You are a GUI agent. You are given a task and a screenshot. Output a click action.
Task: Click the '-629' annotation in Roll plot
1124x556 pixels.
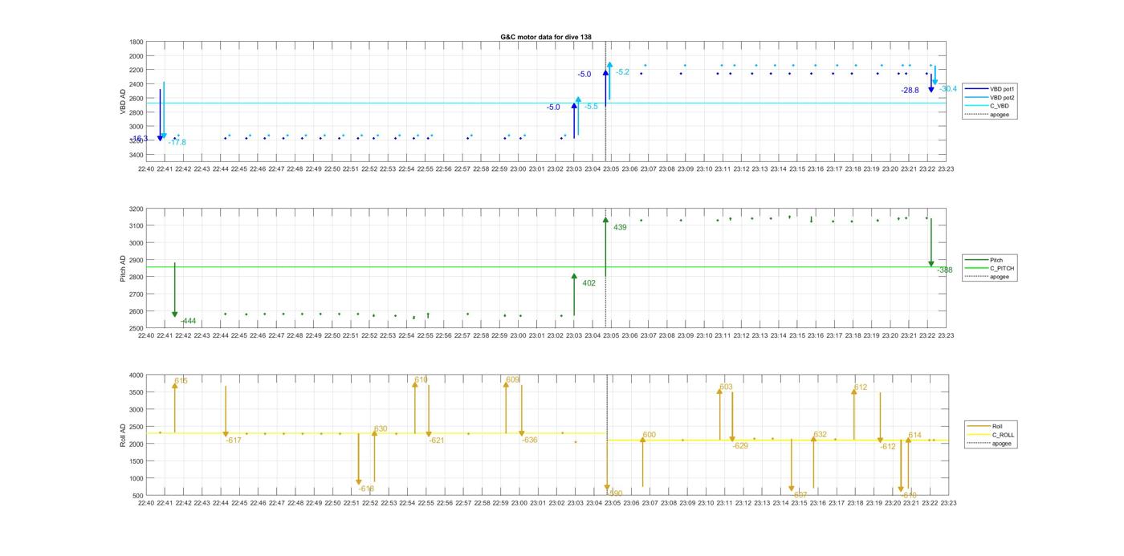(x=740, y=446)
